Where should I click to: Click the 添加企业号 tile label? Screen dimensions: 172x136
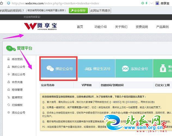click(139, 69)
